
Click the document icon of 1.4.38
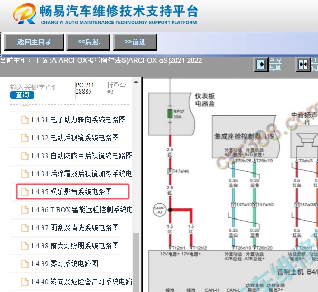coord(25,245)
